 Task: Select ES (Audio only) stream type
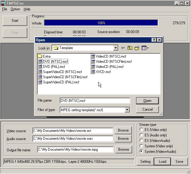[141, 135]
